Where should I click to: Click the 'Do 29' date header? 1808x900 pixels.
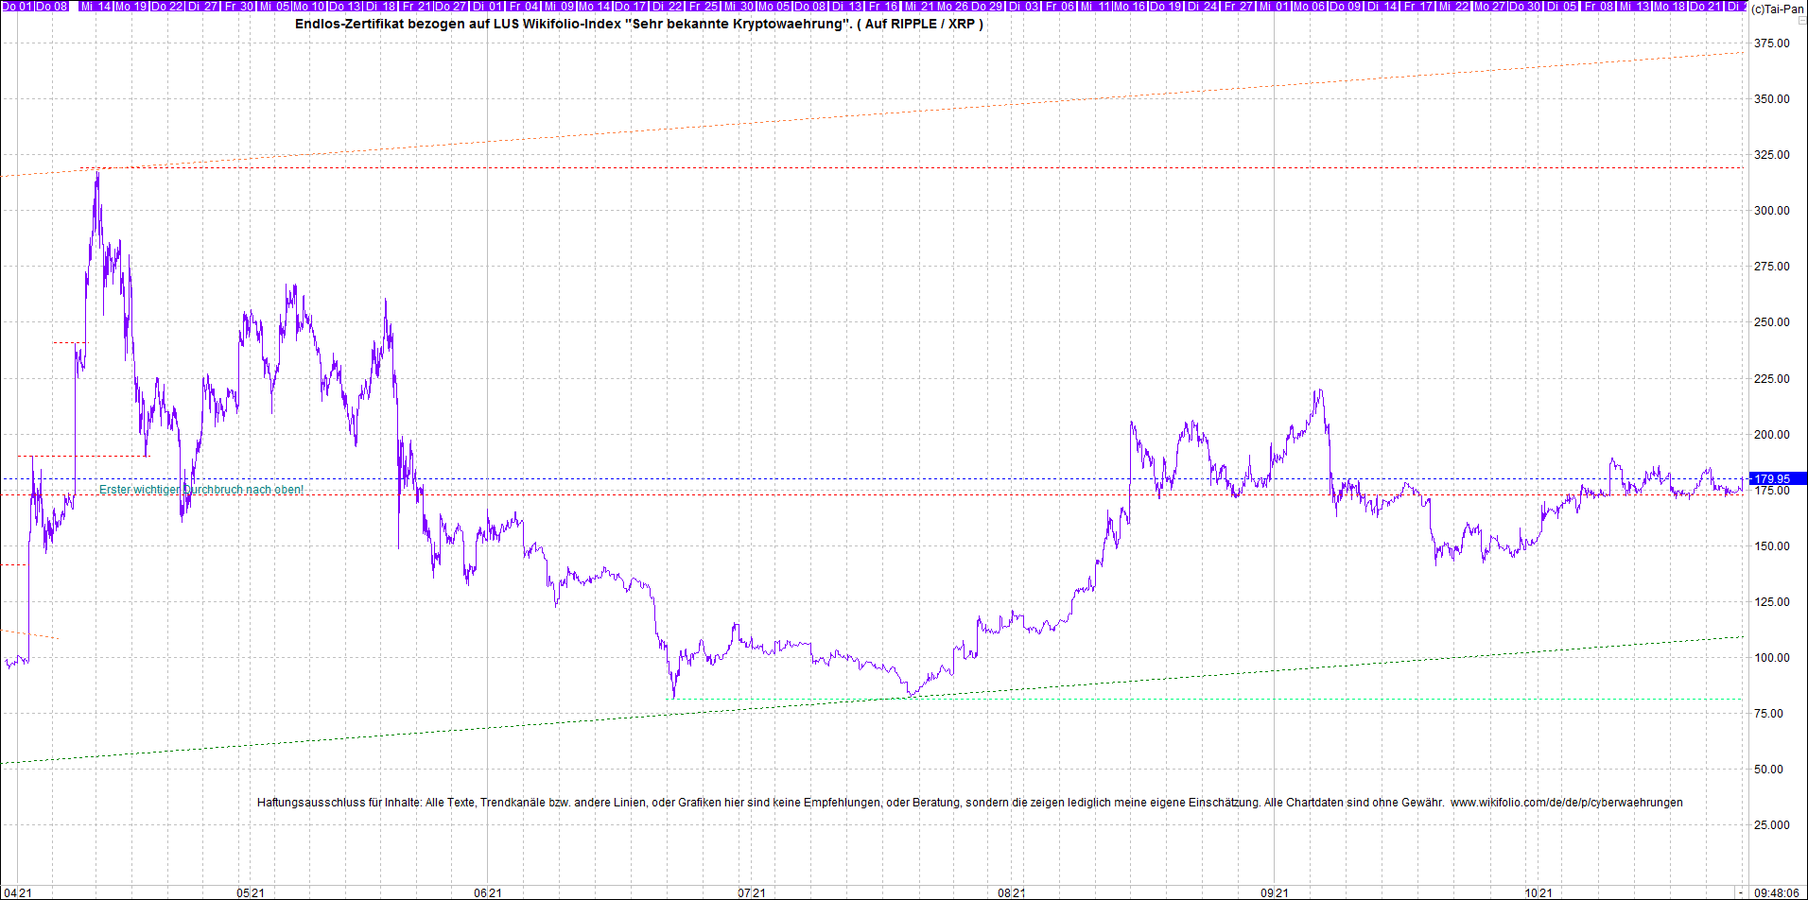[987, 6]
